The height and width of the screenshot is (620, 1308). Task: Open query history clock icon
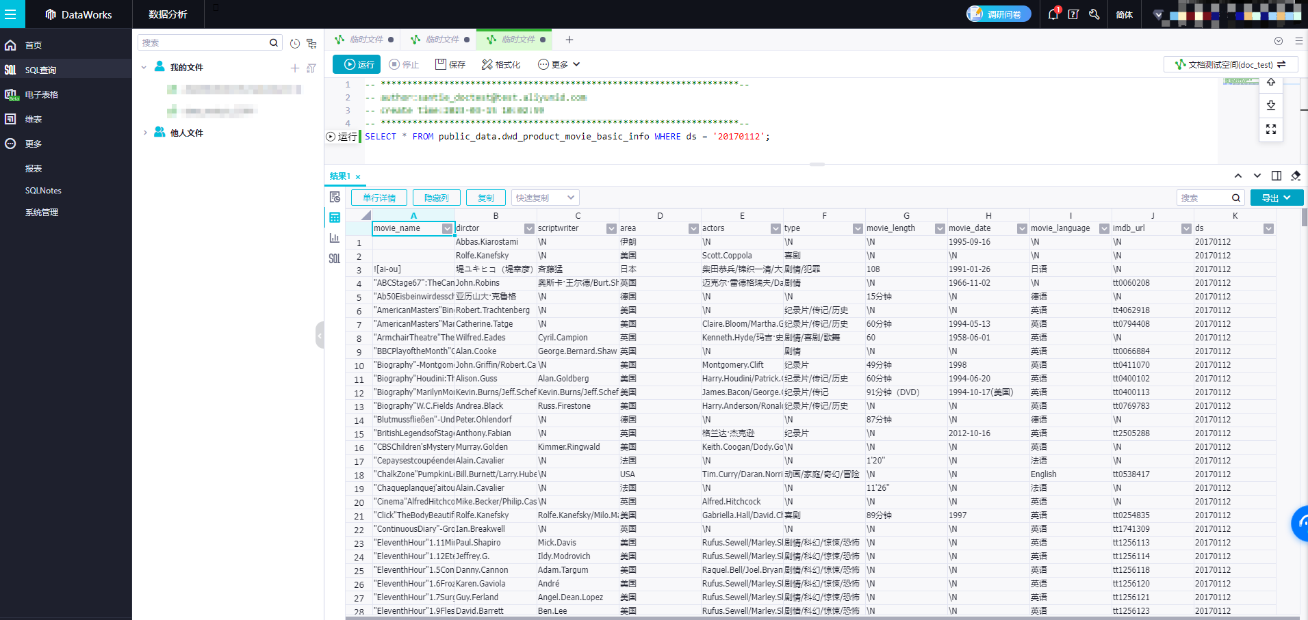pyautogui.click(x=295, y=43)
